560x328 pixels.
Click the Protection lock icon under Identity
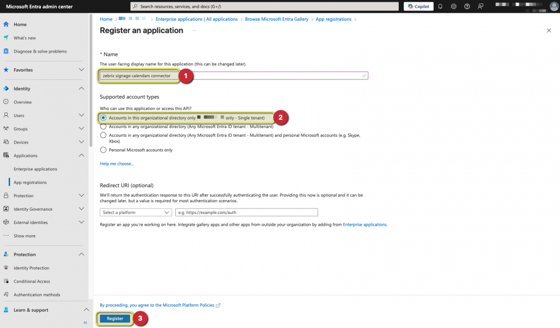(6, 196)
